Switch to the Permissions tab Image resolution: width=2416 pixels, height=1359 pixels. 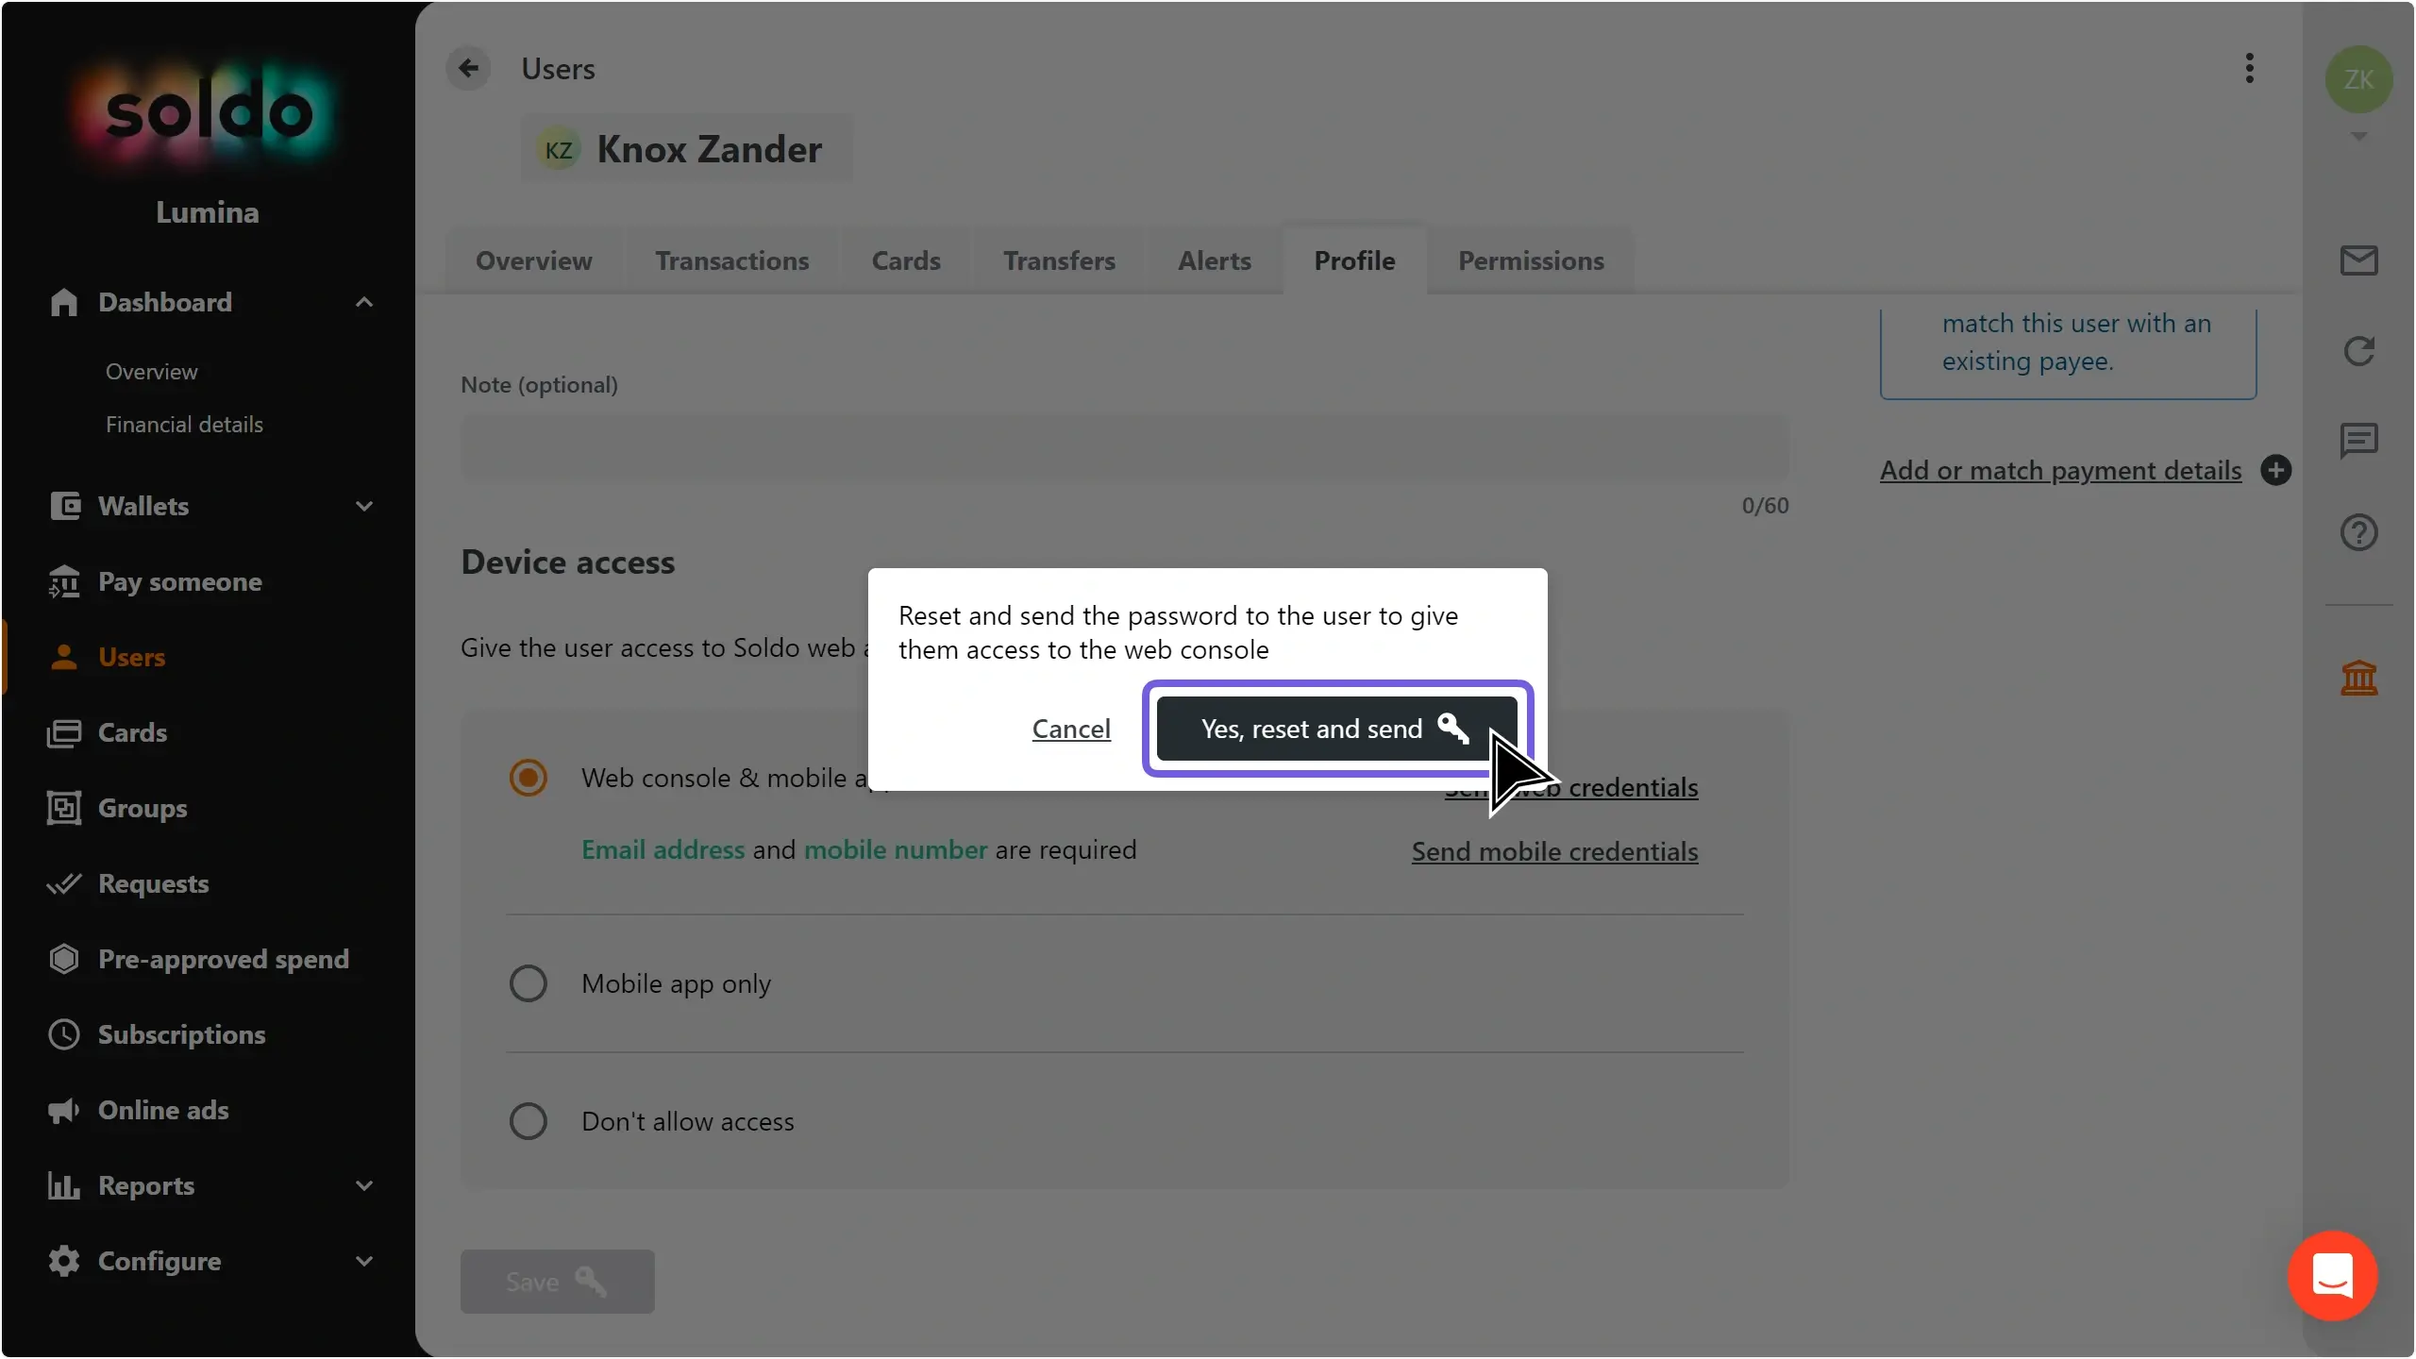1531,260
